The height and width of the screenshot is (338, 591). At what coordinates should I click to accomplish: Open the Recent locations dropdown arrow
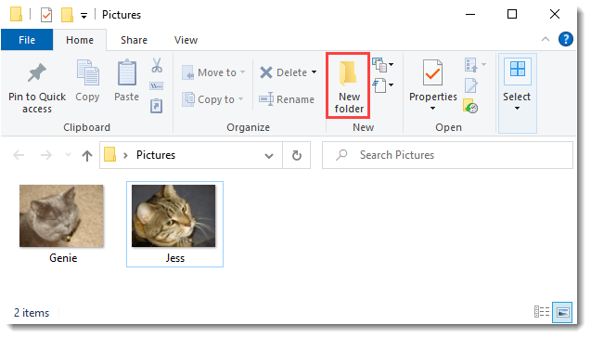(69, 155)
